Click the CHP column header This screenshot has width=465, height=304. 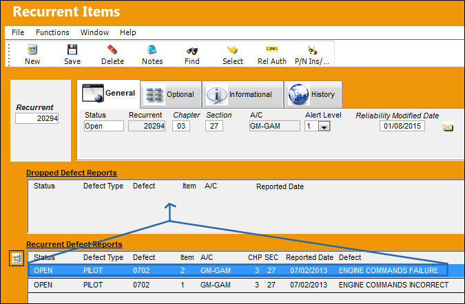click(x=255, y=257)
